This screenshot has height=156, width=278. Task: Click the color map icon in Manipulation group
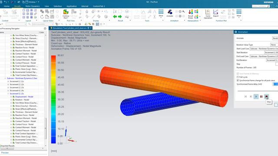tap(196, 12)
